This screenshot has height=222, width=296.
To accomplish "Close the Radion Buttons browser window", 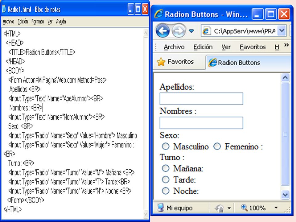I will [284, 14].
